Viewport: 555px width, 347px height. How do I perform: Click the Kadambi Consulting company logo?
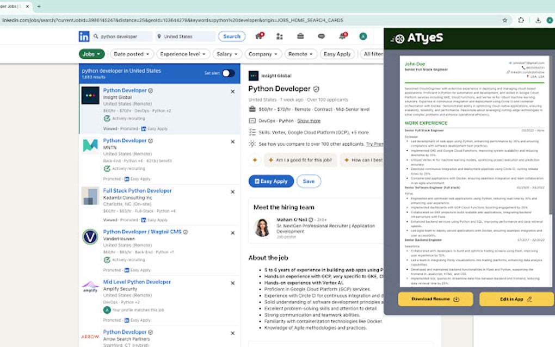(x=90, y=196)
